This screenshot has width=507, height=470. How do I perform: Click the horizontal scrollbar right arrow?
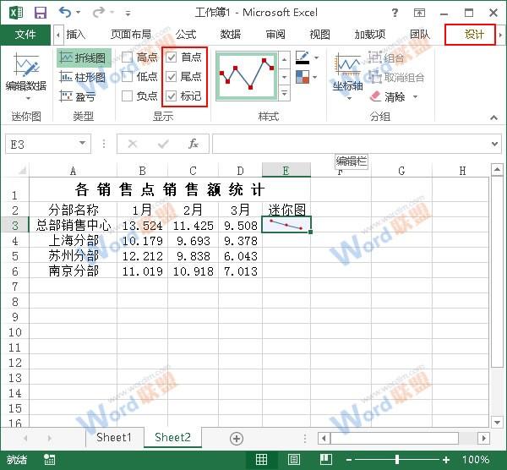click(483, 438)
